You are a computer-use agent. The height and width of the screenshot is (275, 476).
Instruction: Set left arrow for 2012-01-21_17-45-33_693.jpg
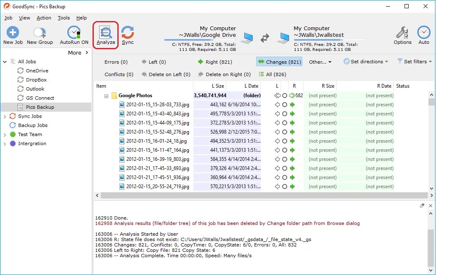tap(277, 168)
